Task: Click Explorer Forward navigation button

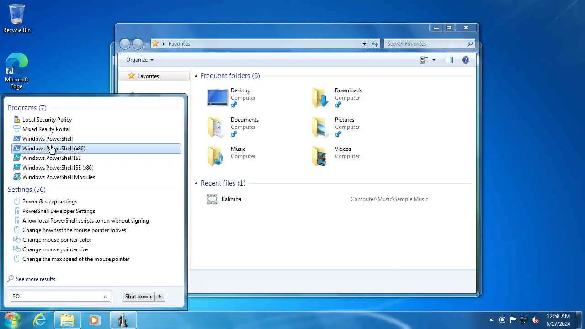Action: tap(138, 44)
